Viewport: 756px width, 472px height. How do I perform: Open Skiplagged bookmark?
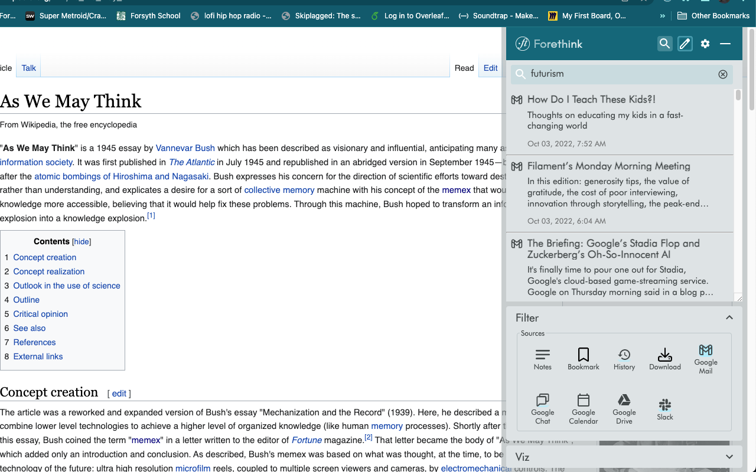[321, 16]
